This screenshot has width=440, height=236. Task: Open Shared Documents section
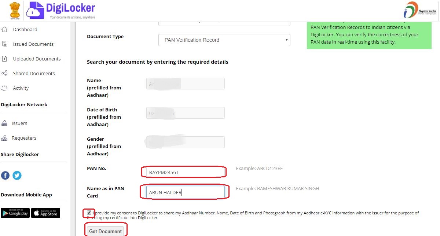(34, 73)
